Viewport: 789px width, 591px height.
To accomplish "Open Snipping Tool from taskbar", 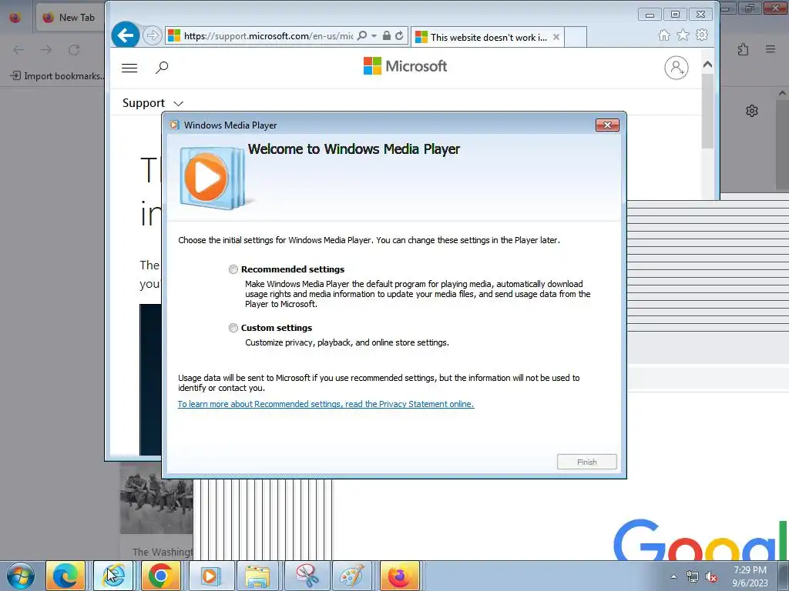I will [x=306, y=576].
